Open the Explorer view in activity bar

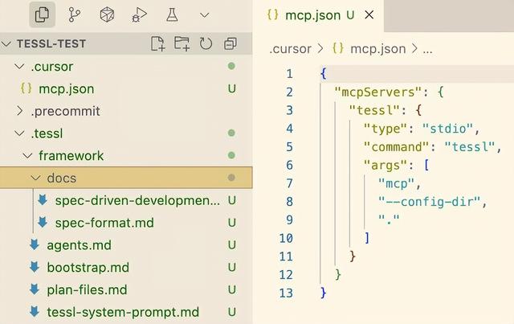43,14
